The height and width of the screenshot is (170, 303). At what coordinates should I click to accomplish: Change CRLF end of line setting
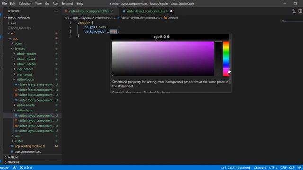[284, 168]
